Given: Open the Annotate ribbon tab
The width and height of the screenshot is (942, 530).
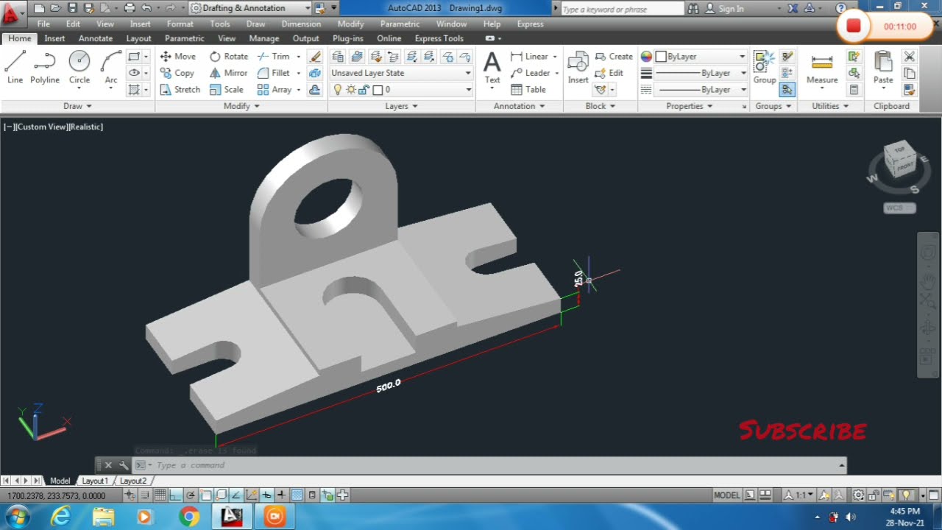Looking at the screenshot, I should (x=96, y=38).
